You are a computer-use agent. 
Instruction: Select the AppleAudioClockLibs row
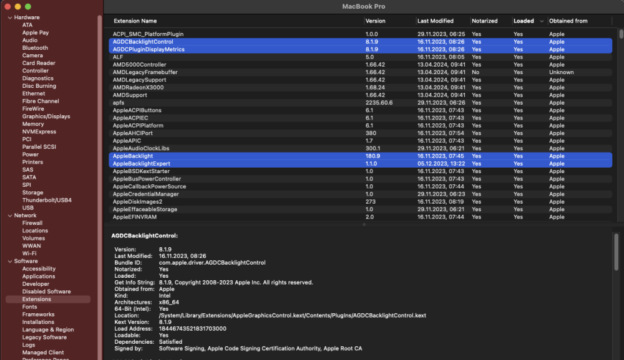(360, 148)
